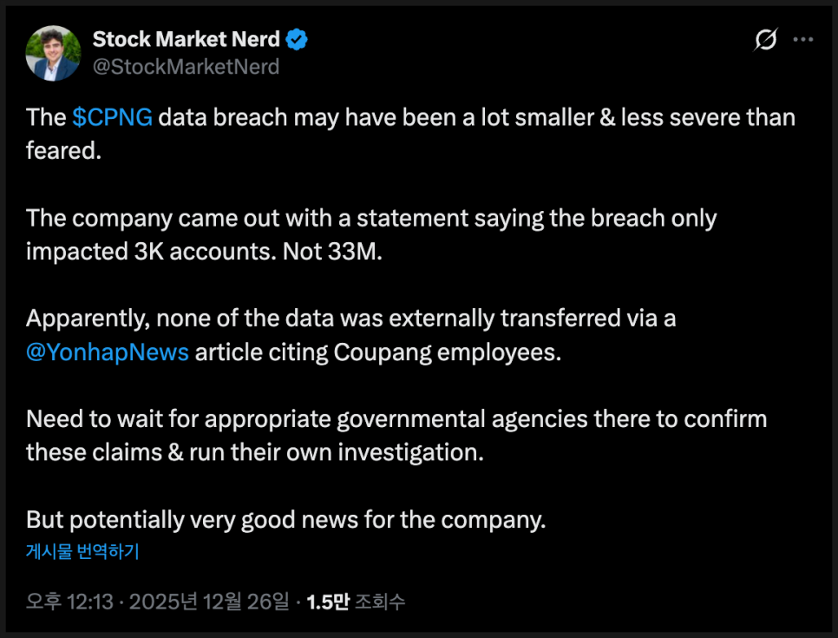This screenshot has width=838, height=638.
Task: Click the text 'article citing Coupang employees'
Action: (x=378, y=353)
